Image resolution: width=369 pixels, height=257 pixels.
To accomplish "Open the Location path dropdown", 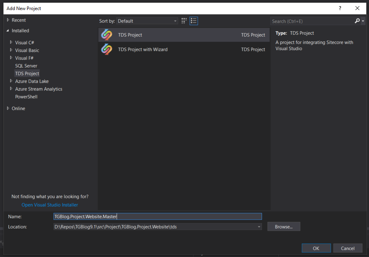I will coord(259,226).
